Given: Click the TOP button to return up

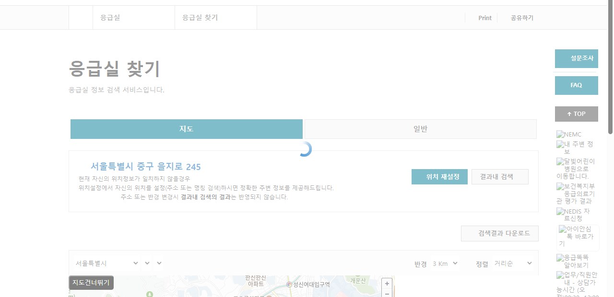Looking at the screenshot, I should pyautogui.click(x=577, y=114).
